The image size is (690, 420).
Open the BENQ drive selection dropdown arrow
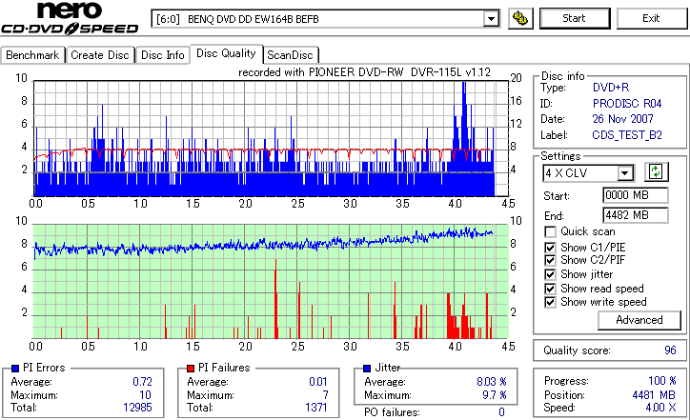491,19
